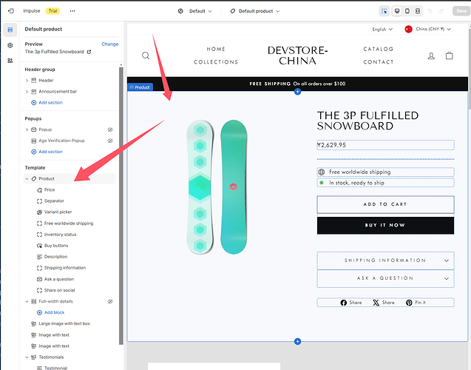Viewport: 471px width, 370px height.
Task: Expand the Ask a Question accordion
Action: click(x=385, y=278)
